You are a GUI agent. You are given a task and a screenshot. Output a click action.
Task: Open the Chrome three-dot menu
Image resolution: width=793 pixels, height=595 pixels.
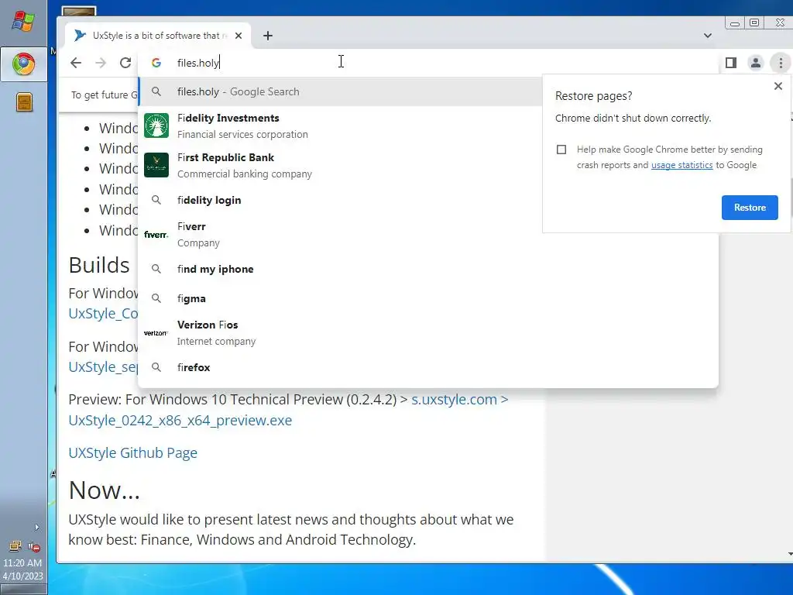tap(781, 63)
